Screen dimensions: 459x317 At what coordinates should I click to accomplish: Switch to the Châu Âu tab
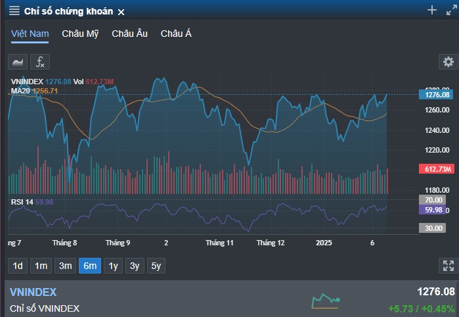coord(129,34)
